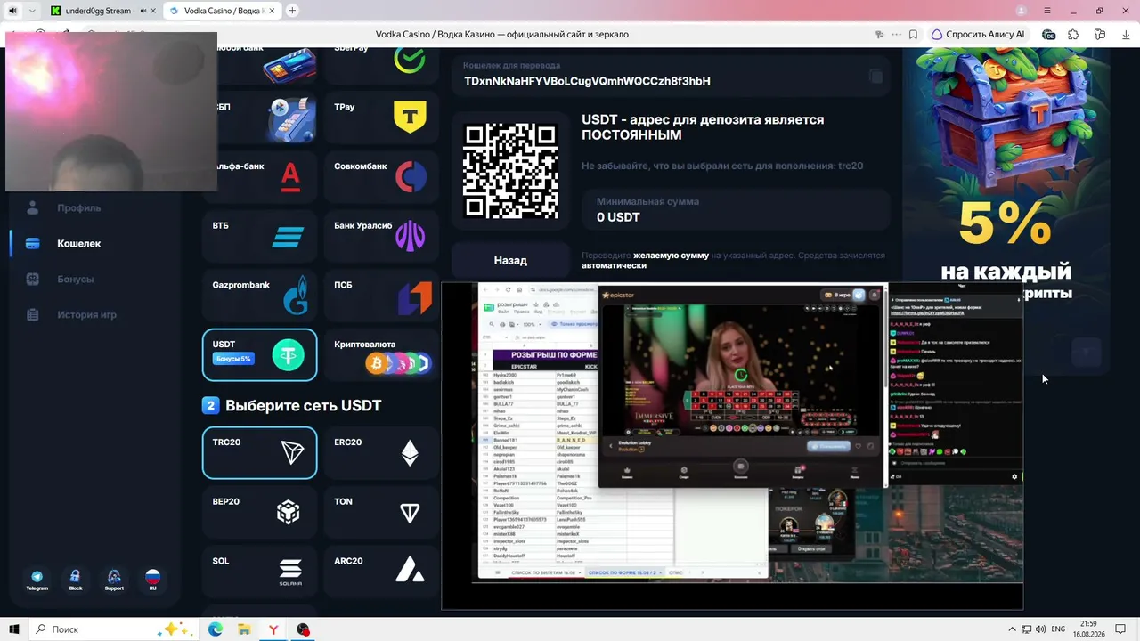The width and height of the screenshot is (1140, 641).
Task: Open Кошелек in the sidebar
Action: 78,243
